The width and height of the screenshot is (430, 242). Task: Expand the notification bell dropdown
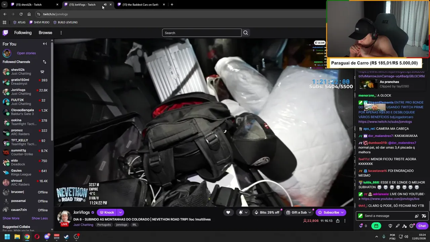coord(246,212)
